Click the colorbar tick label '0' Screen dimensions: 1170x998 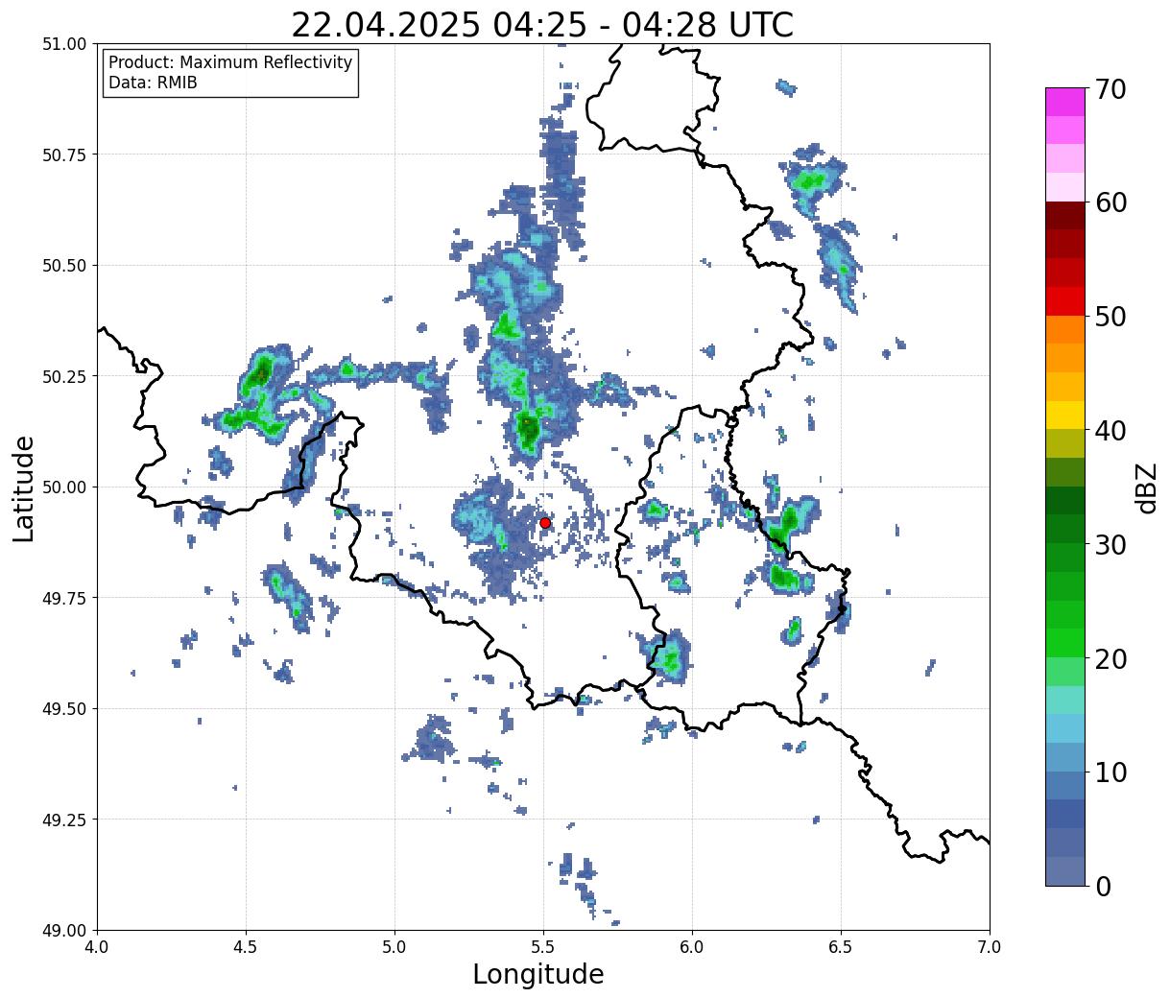[1103, 887]
